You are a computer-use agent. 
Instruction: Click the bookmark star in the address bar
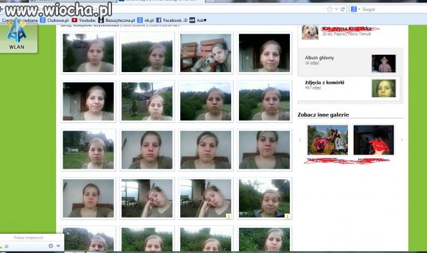click(330, 10)
